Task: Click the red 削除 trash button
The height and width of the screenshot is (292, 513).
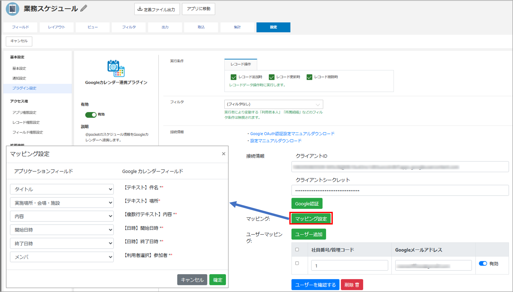Action: click(x=352, y=285)
